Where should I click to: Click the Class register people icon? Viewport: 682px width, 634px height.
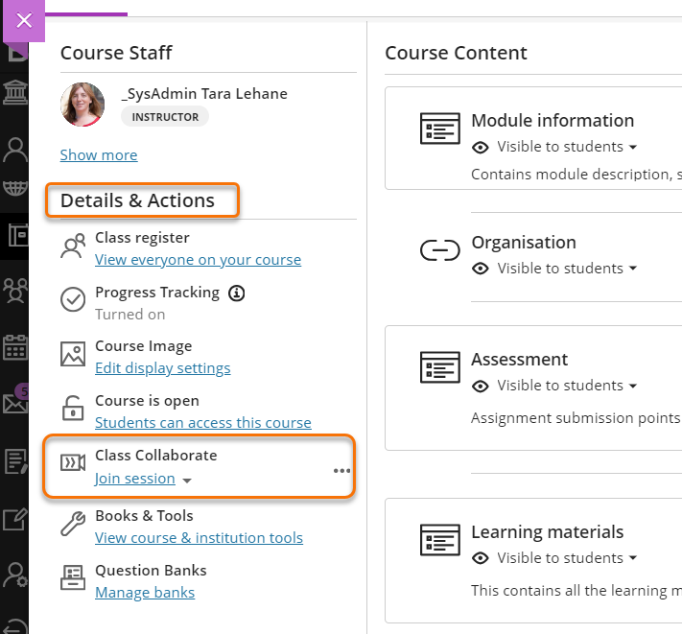tap(73, 247)
